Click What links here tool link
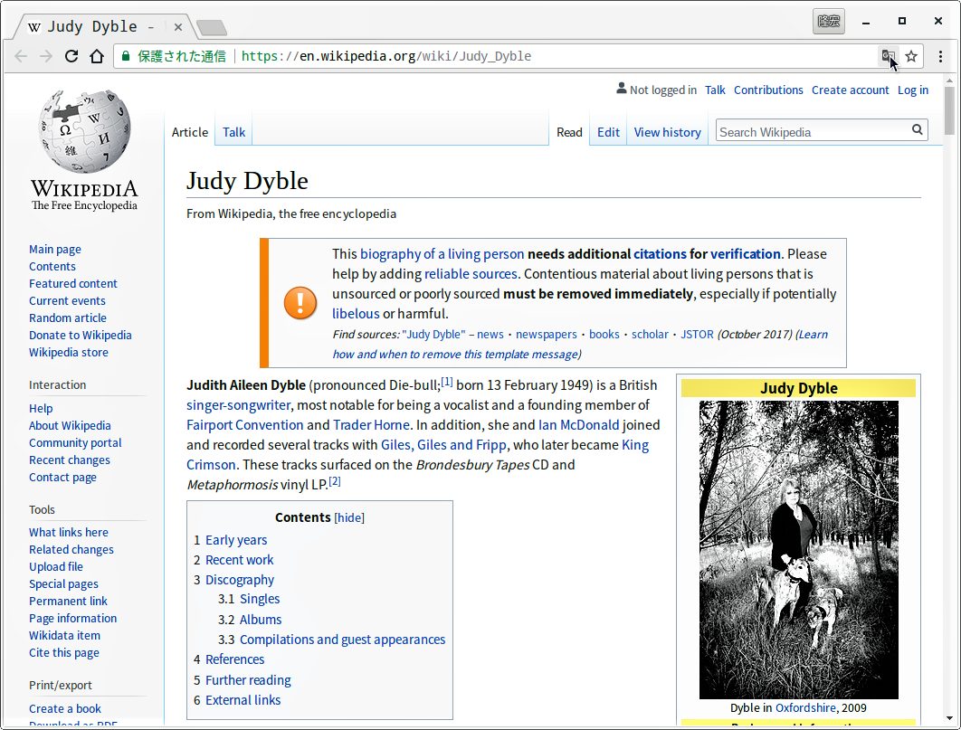This screenshot has width=961, height=730. click(68, 532)
